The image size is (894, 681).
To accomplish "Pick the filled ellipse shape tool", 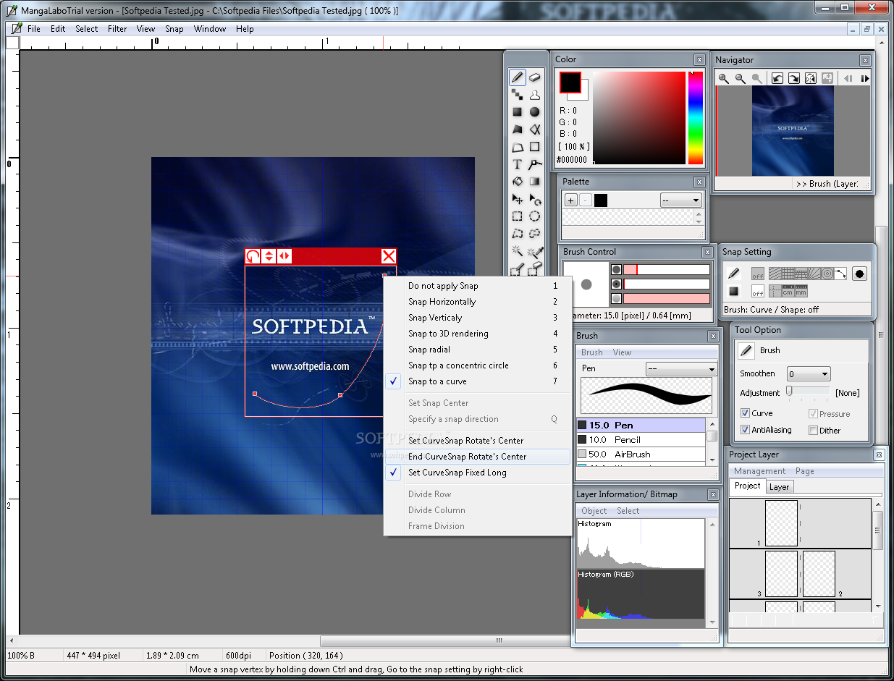I will [x=535, y=112].
